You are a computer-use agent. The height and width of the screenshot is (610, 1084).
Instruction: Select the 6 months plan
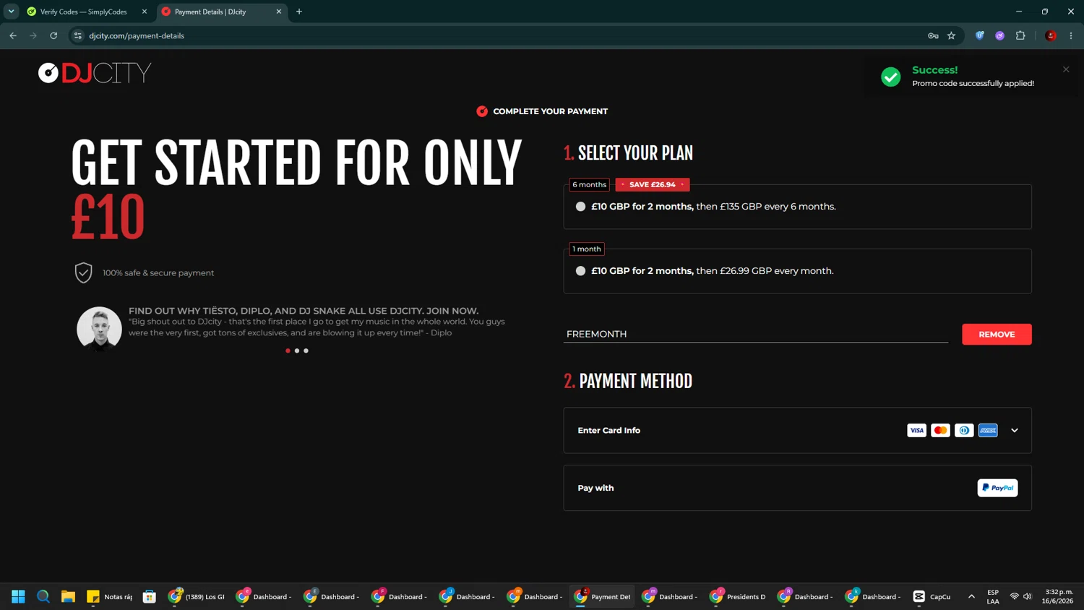tap(580, 207)
